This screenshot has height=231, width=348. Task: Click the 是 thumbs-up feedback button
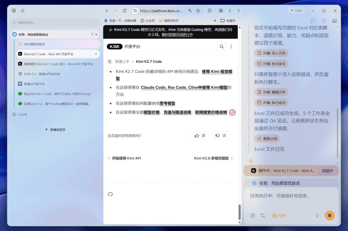[200, 136]
